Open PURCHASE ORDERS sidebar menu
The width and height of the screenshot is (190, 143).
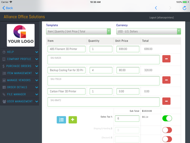[x=19, y=66]
